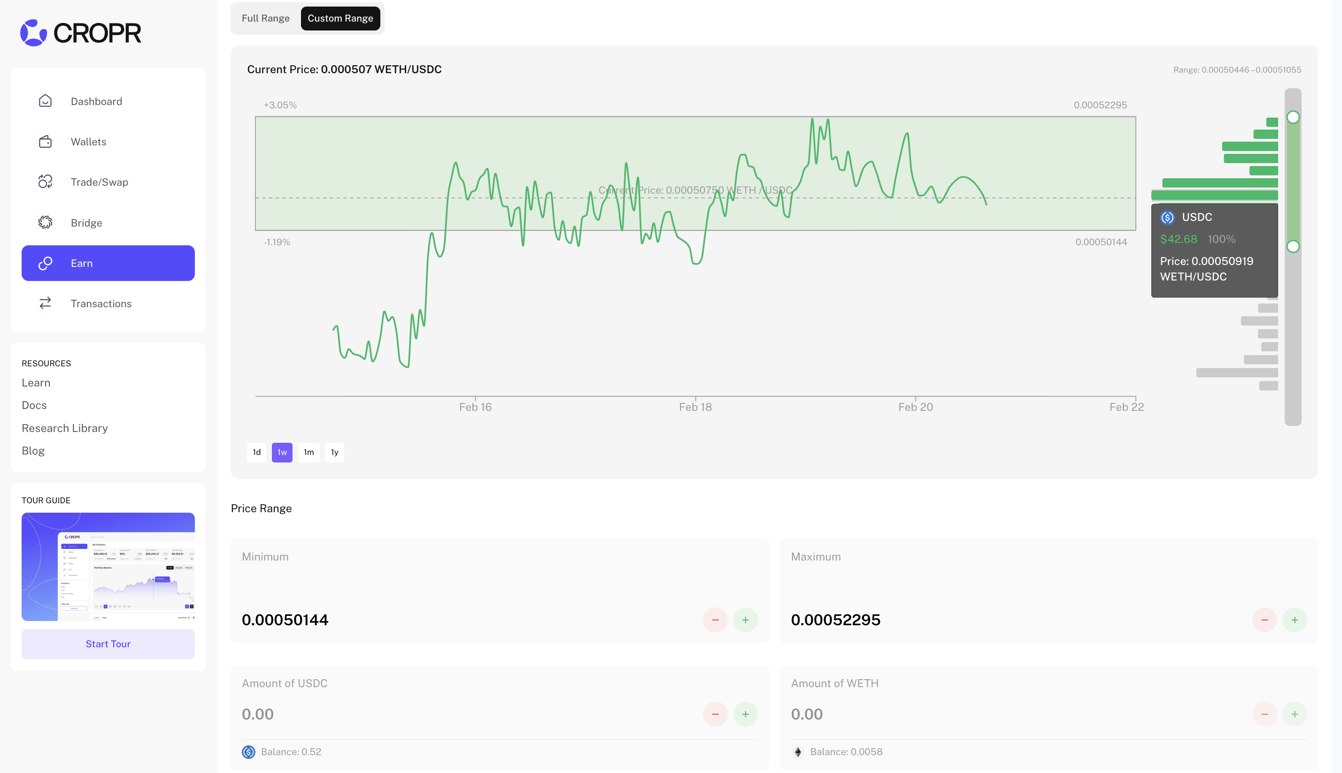
Task: Select the Custom Range option
Action: (x=340, y=18)
